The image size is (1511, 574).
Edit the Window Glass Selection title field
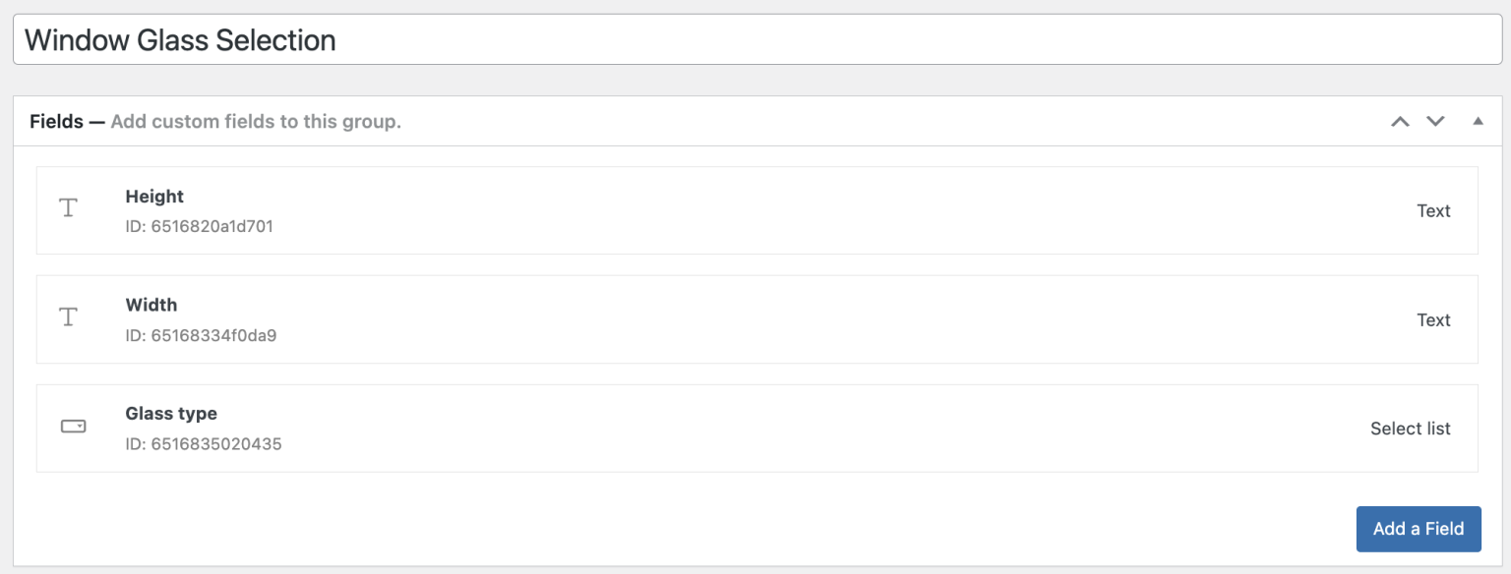[x=755, y=40]
